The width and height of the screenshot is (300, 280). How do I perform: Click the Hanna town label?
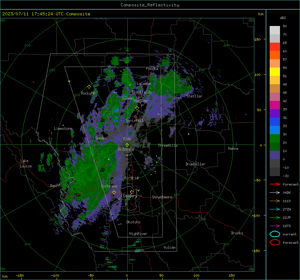coord(233,148)
